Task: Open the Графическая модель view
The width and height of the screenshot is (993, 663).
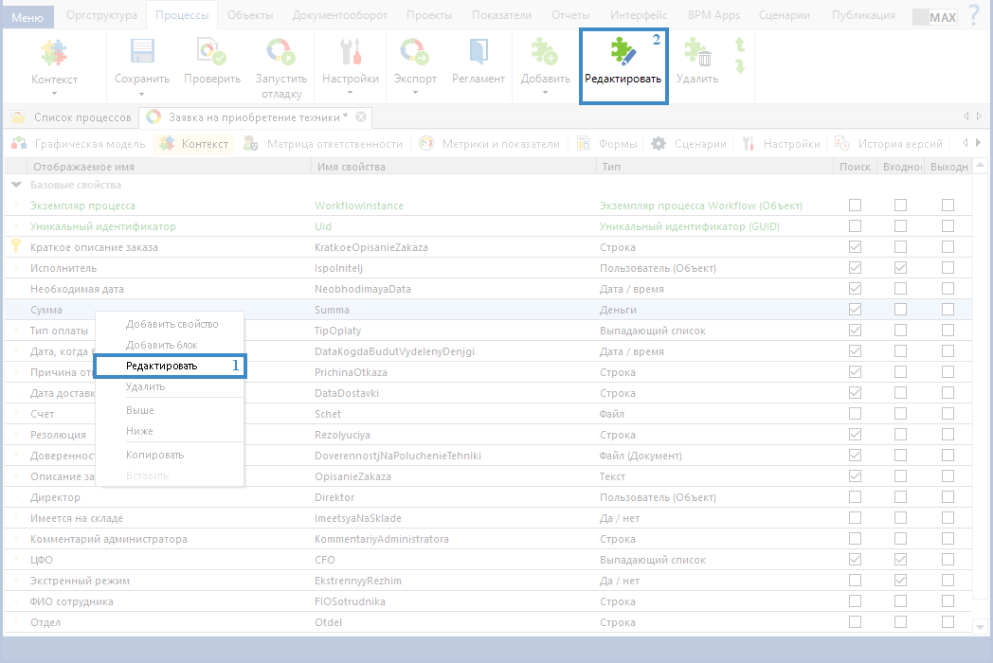Action: click(x=80, y=144)
